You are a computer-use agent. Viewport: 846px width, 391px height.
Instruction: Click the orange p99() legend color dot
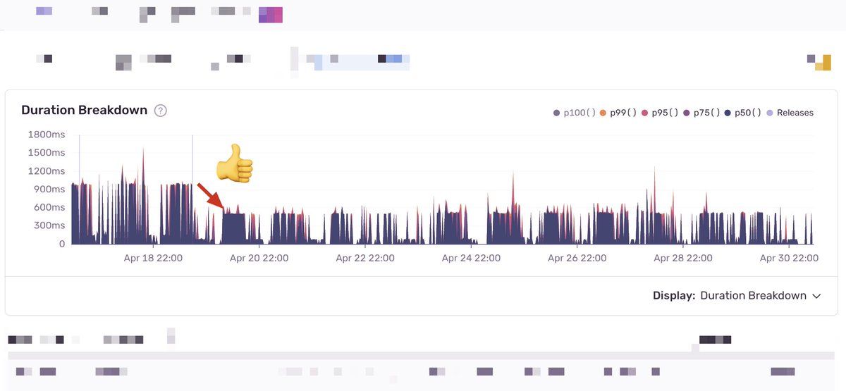tap(603, 113)
